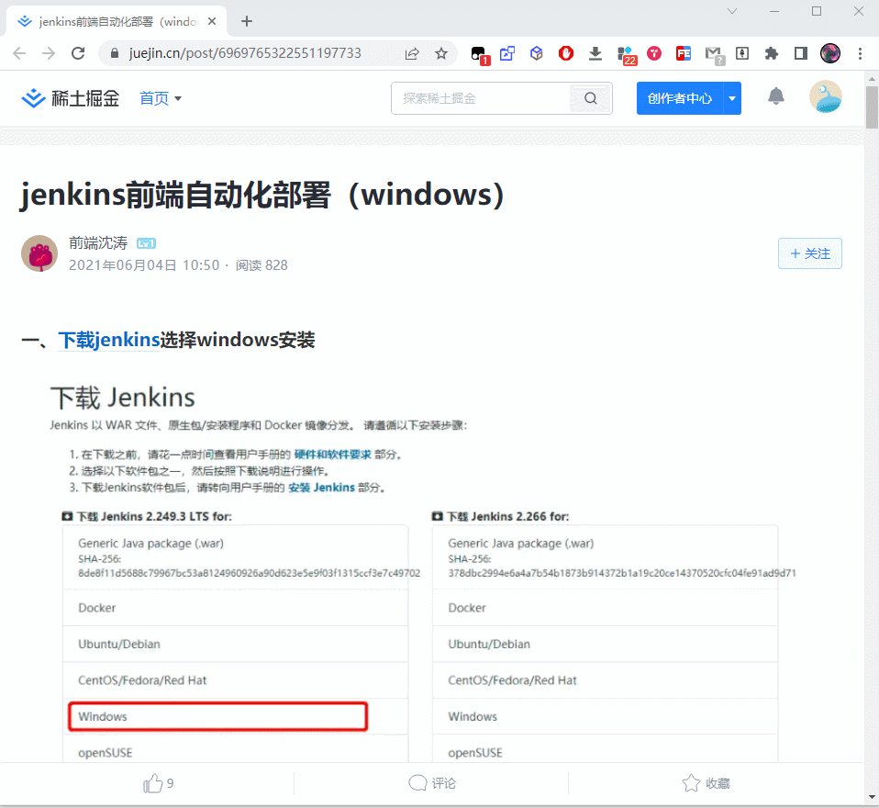Click the Lv1 level badge
This screenshot has width=879, height=808.
[146, 243]
